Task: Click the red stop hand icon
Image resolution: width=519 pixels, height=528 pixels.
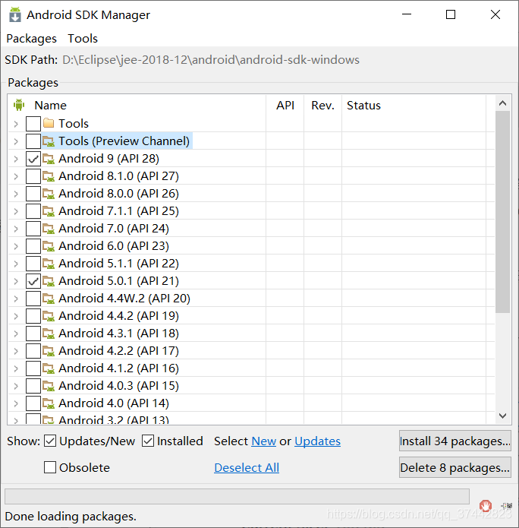Action: [x=486, y=506]
